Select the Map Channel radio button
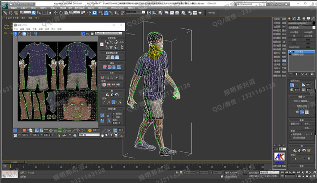 (x=291, y=134)
